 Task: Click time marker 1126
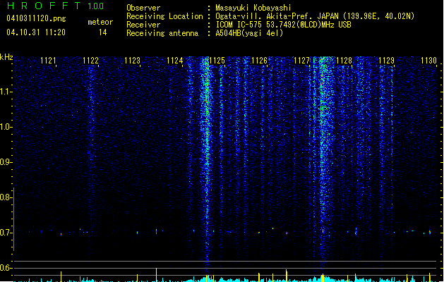click(x=259, y=61)
